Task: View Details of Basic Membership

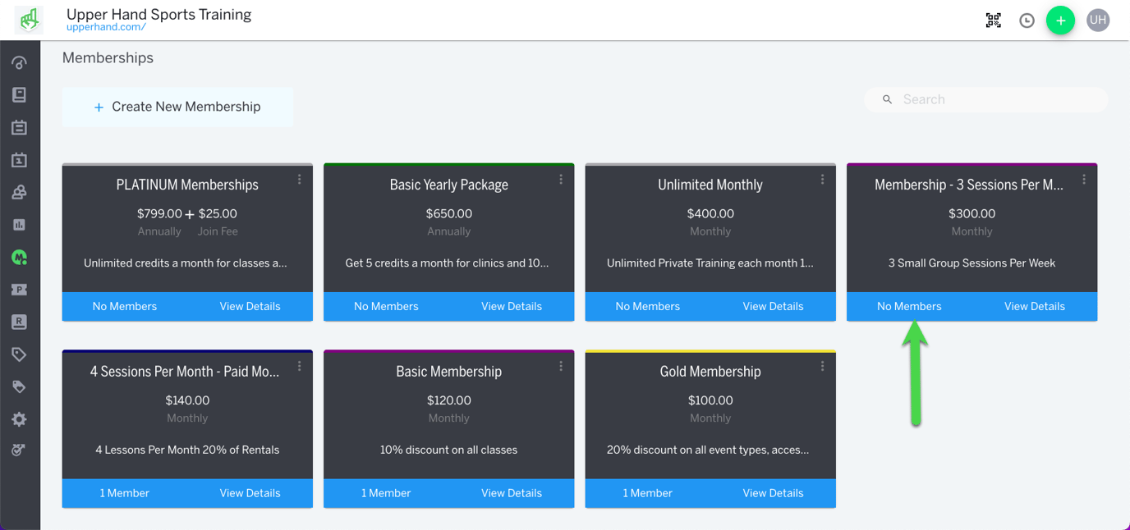Action: tap(512, 493)
